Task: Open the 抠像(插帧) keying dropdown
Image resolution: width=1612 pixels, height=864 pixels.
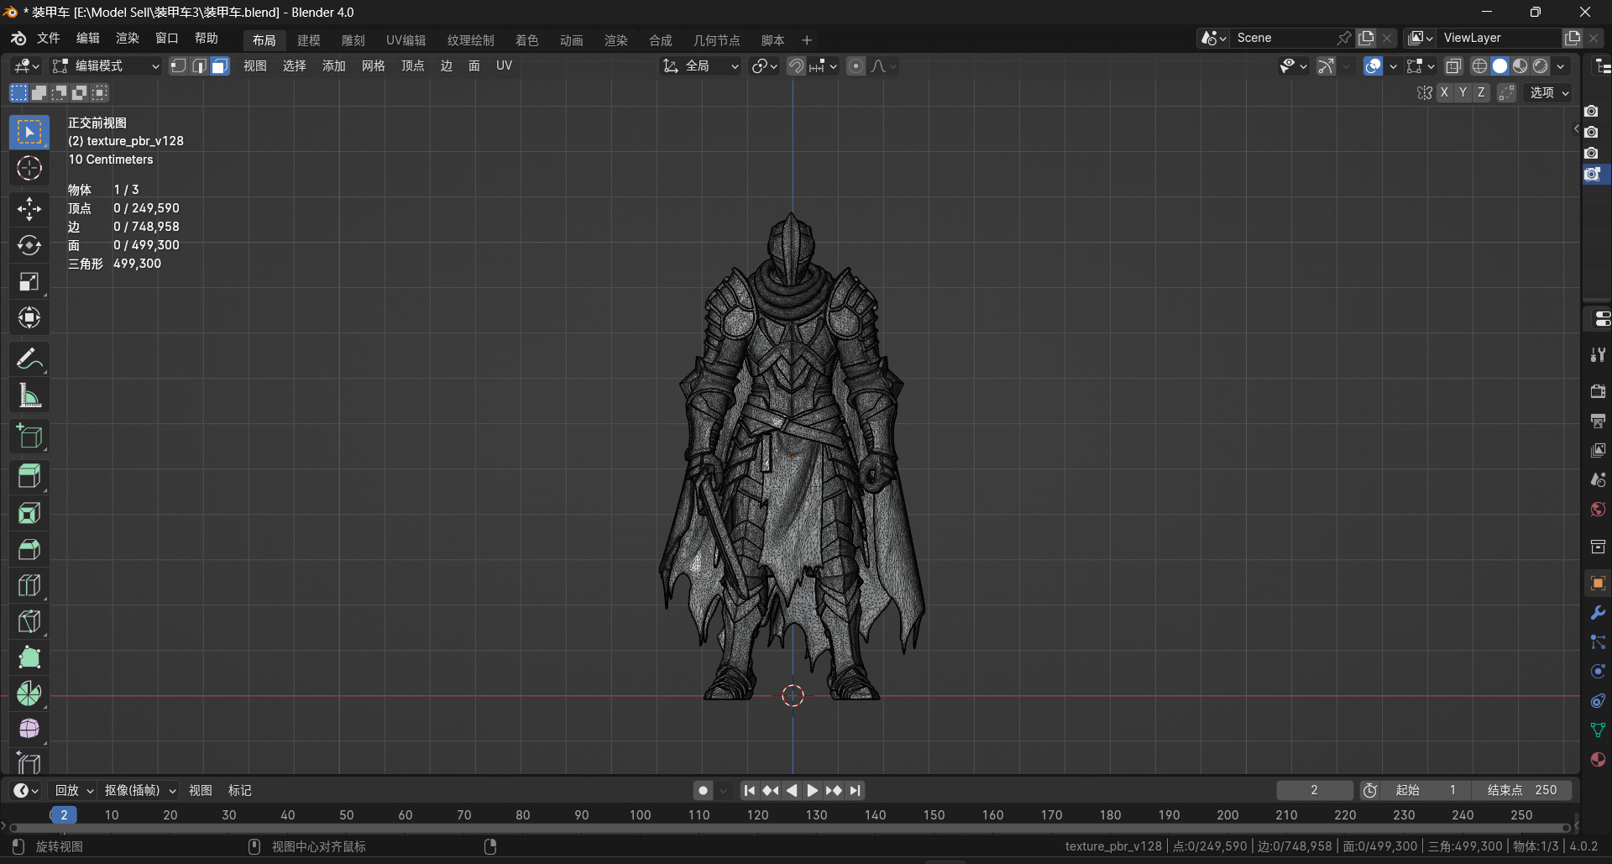Action: click(x=139, y=790)
